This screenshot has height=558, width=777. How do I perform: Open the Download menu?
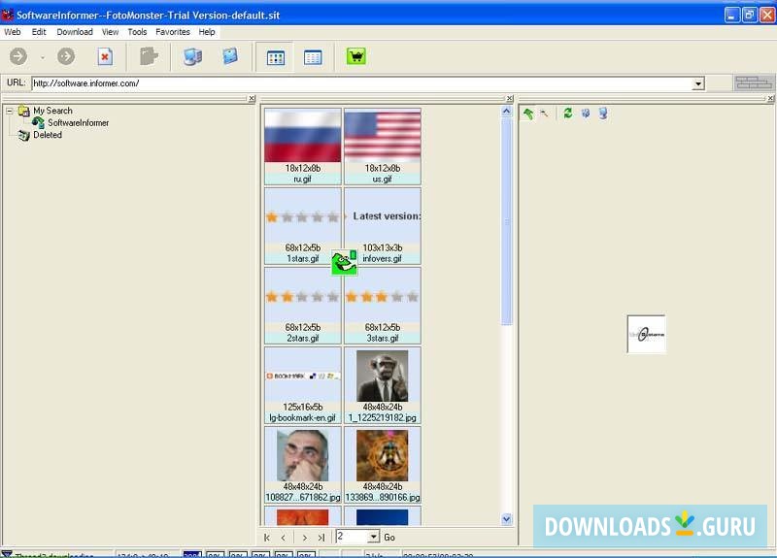point(75,32)
